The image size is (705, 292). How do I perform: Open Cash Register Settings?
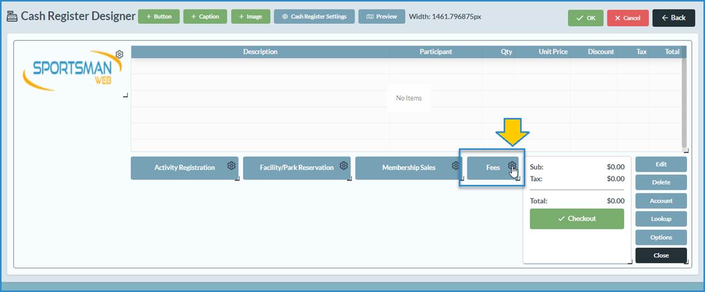[314, 17]
